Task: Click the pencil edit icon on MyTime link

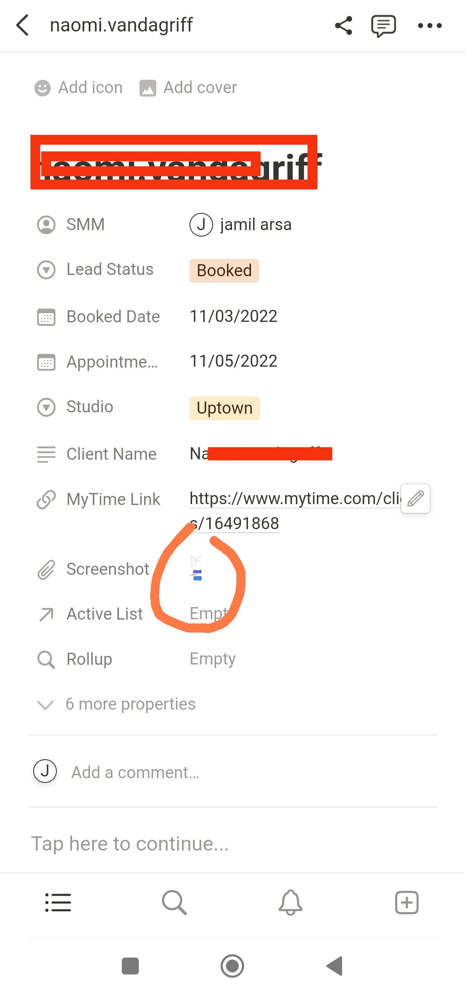Action: pos(415,499)
